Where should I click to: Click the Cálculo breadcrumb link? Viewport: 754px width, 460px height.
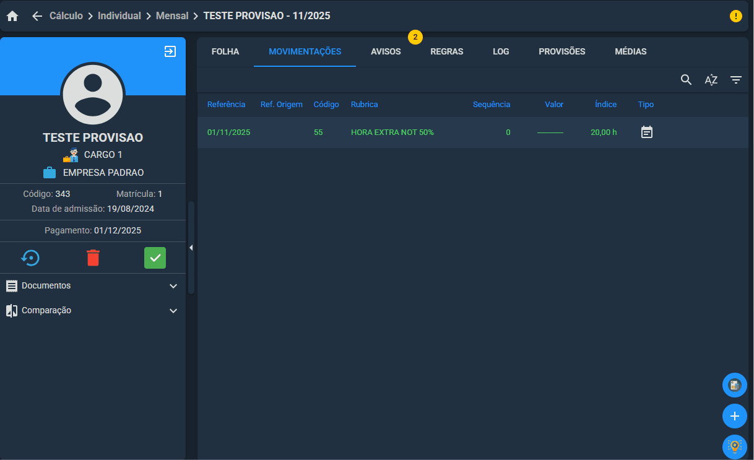tap(66, 15)
